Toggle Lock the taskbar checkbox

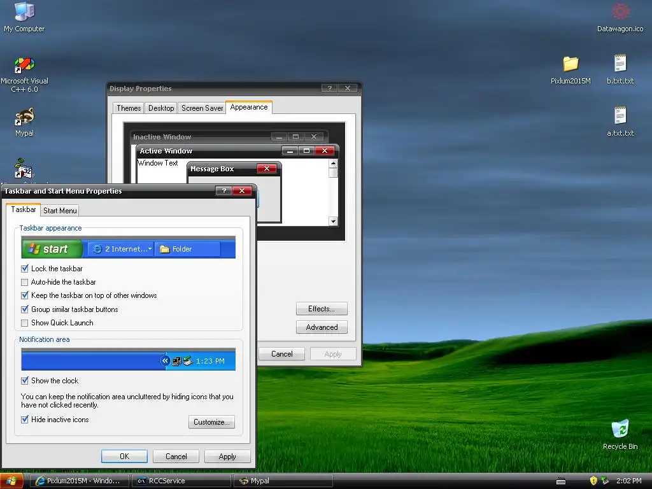tap(25, 269)
